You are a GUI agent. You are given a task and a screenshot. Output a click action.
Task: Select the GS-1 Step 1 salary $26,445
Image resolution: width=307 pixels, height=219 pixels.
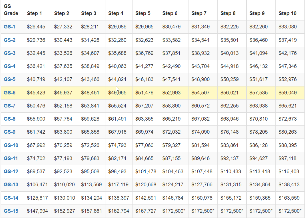click(36, 27)
